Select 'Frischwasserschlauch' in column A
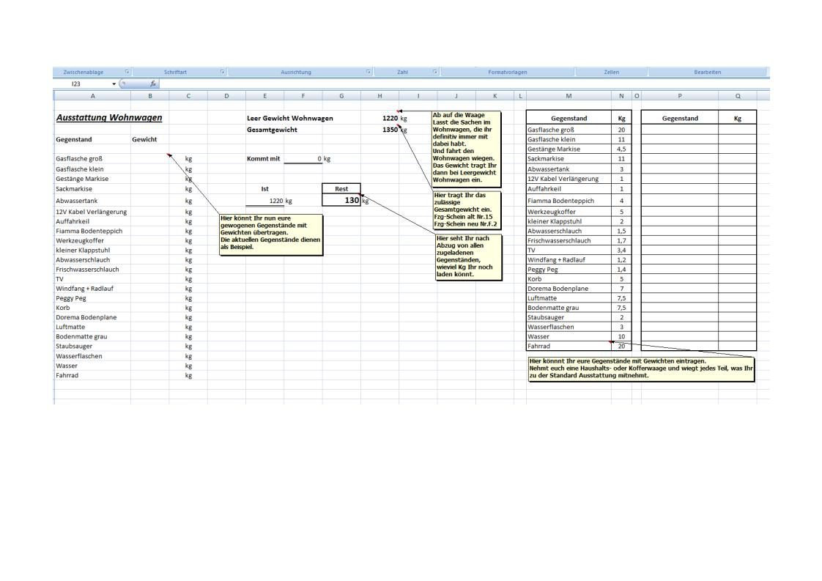 [87, 270]
